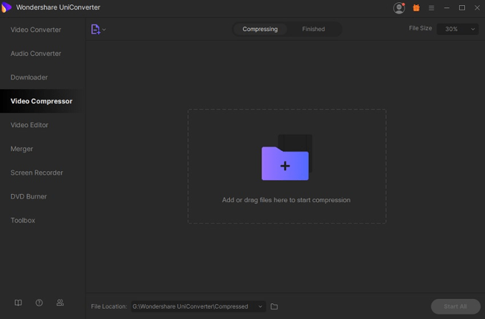Open the user guide book icon
485x319 pixels.
18,302
